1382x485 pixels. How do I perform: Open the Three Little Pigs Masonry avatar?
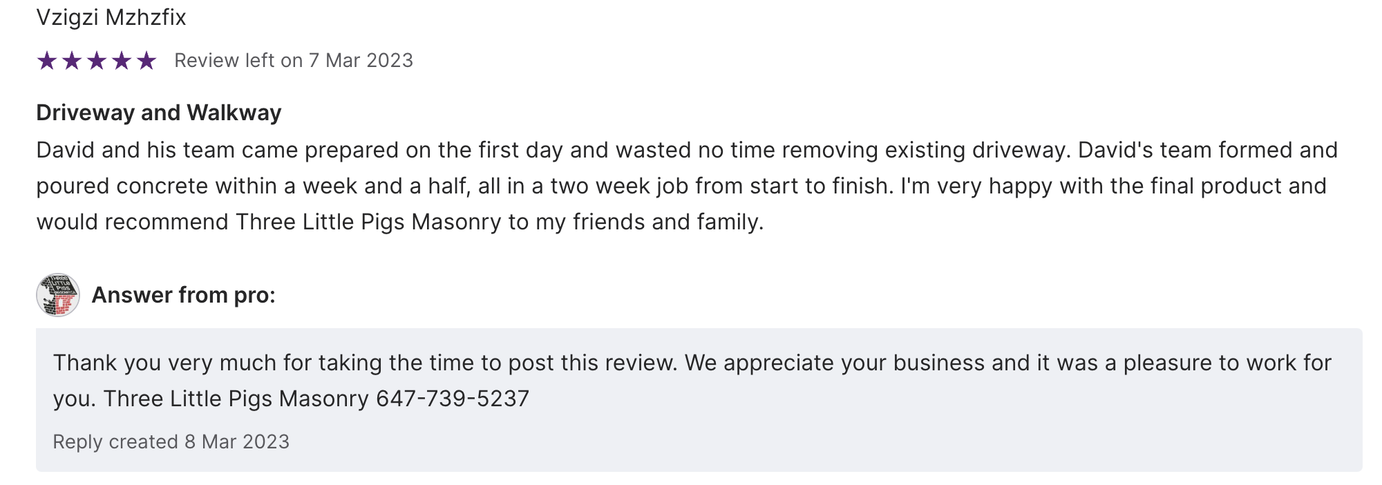(58, 295)
